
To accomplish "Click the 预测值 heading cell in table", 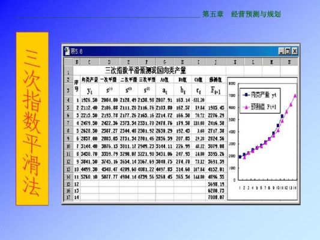I will [216, 80].
